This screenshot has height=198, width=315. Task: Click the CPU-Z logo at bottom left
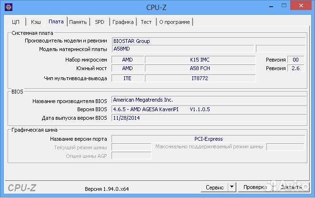[x=22, y=188]
